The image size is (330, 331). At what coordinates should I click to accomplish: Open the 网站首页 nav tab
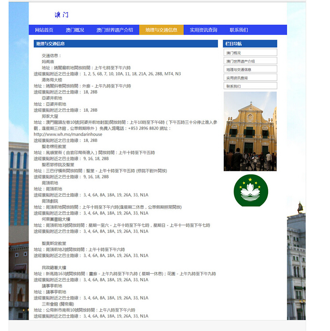point(44,30)
